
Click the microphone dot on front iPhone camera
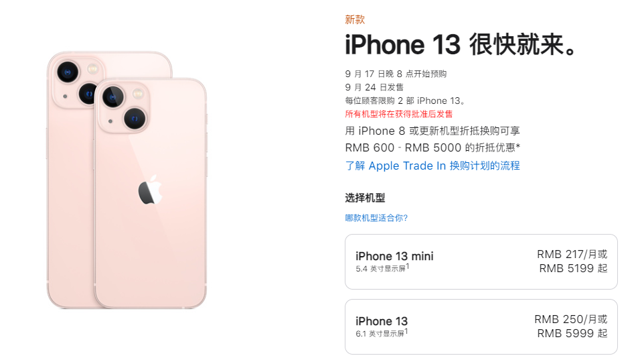click(x=110, y=121)
